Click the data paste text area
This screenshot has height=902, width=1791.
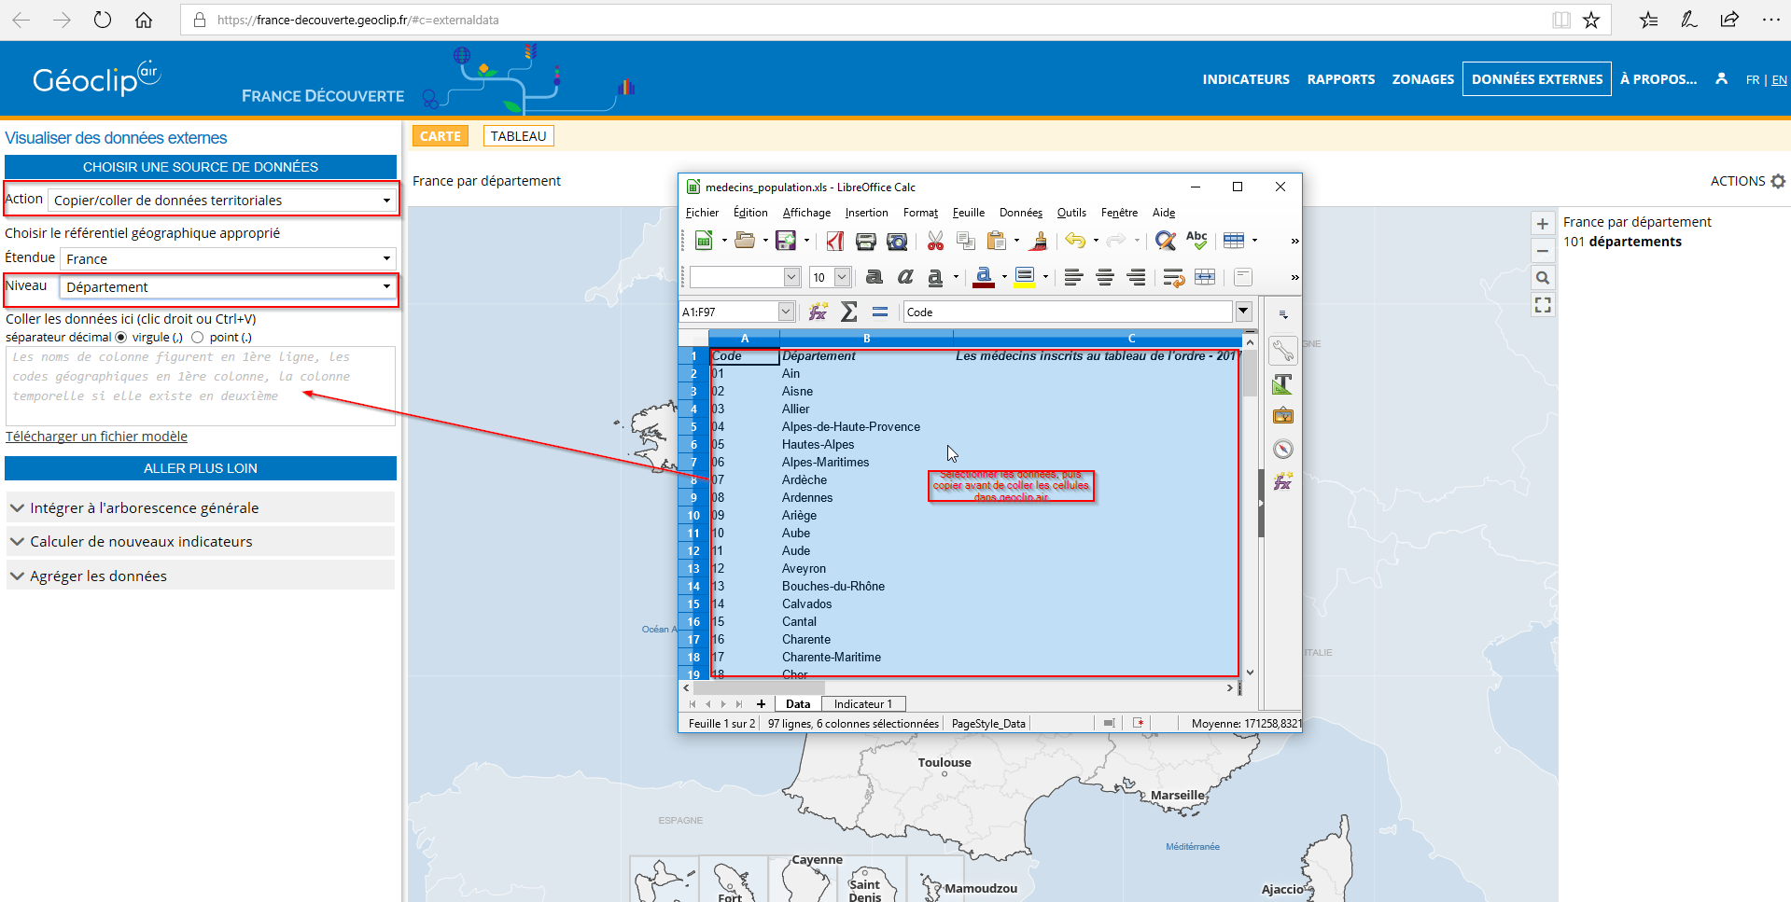pos(200,386)
